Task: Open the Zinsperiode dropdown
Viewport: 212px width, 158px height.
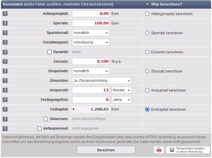Action: [91, 71]
